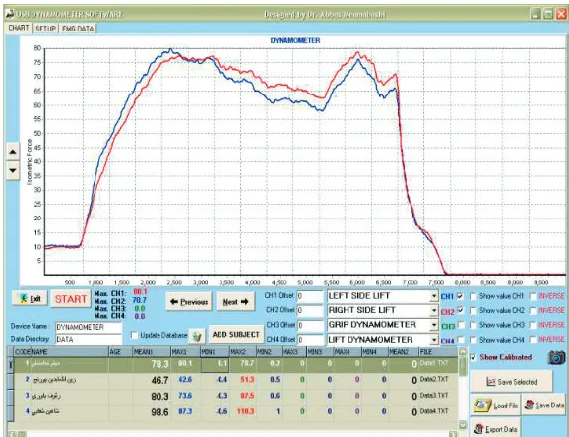
Task: Click the NAME column header
Action: tap(70, 352)
